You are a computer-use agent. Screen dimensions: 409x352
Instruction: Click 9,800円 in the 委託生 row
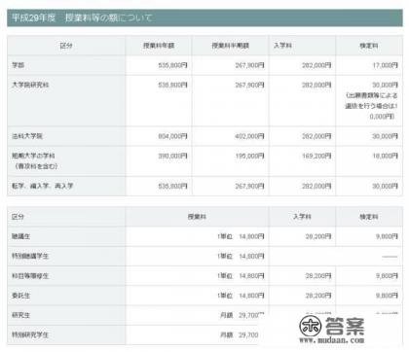[x=387, y=296]
